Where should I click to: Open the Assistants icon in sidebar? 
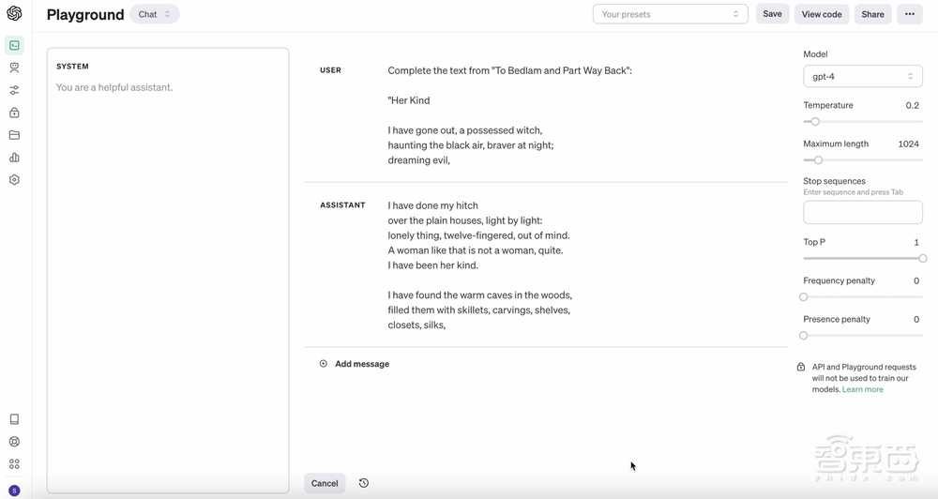(14, 68)
